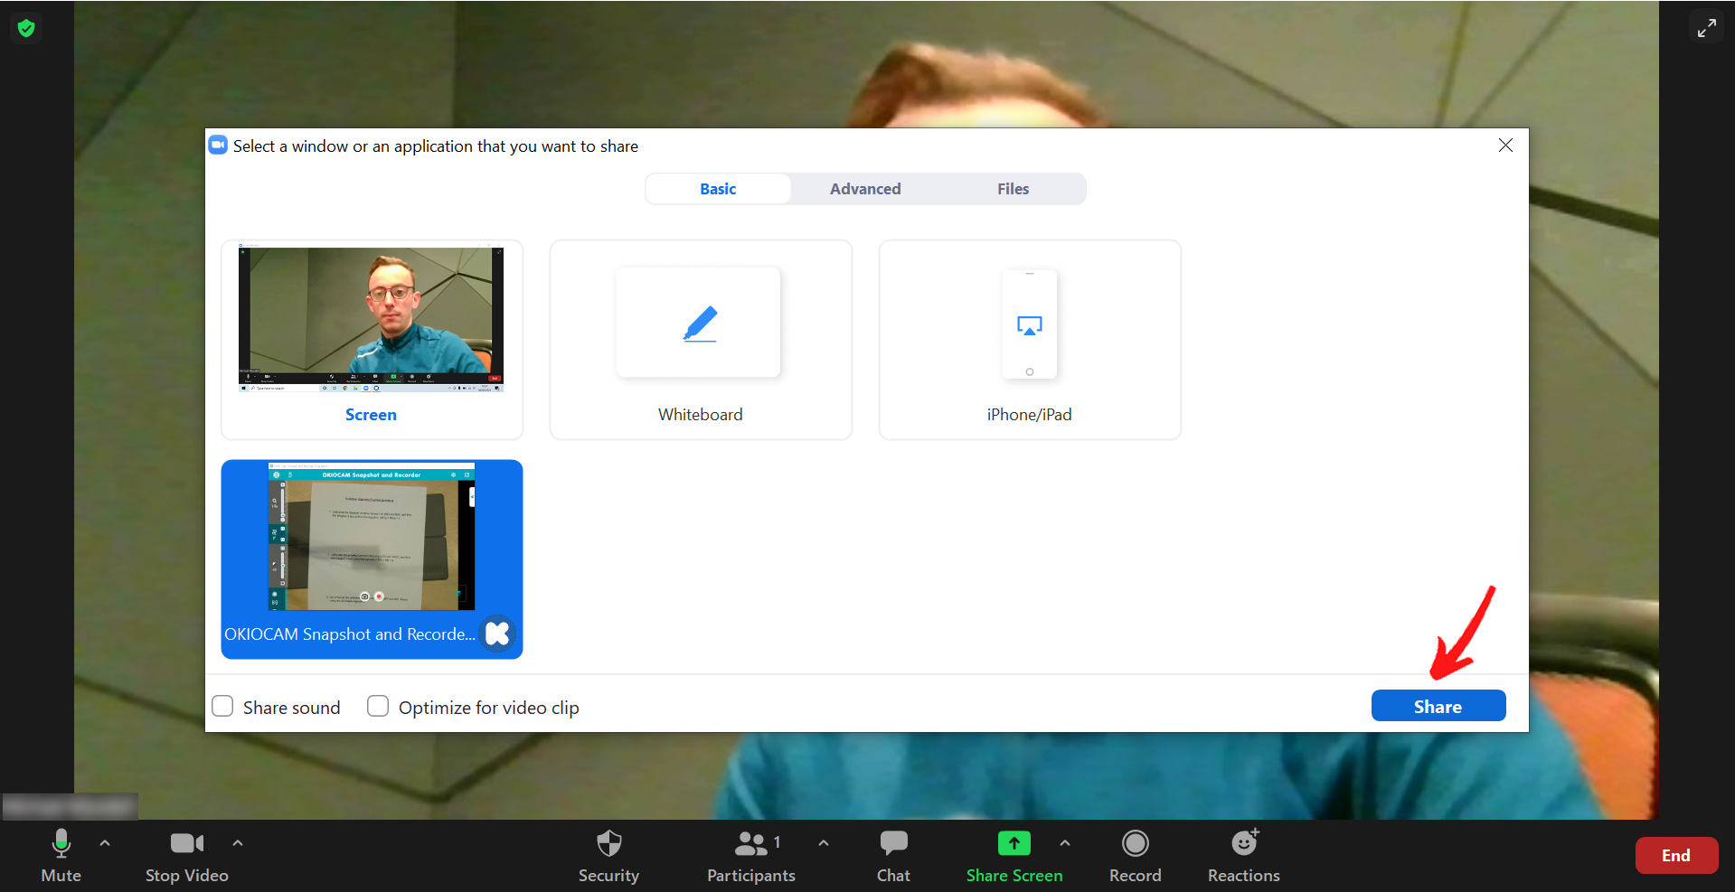This screenshot has width=1735, height=892.
Task: Open the Participants panel
Action: [750, 855]
